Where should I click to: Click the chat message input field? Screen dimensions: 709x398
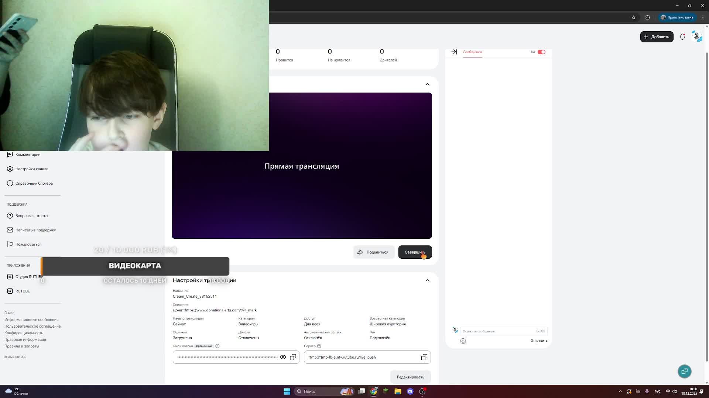point(497,331)
